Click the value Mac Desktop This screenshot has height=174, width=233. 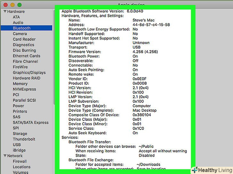pyautogui.click(x=144, y=110)
